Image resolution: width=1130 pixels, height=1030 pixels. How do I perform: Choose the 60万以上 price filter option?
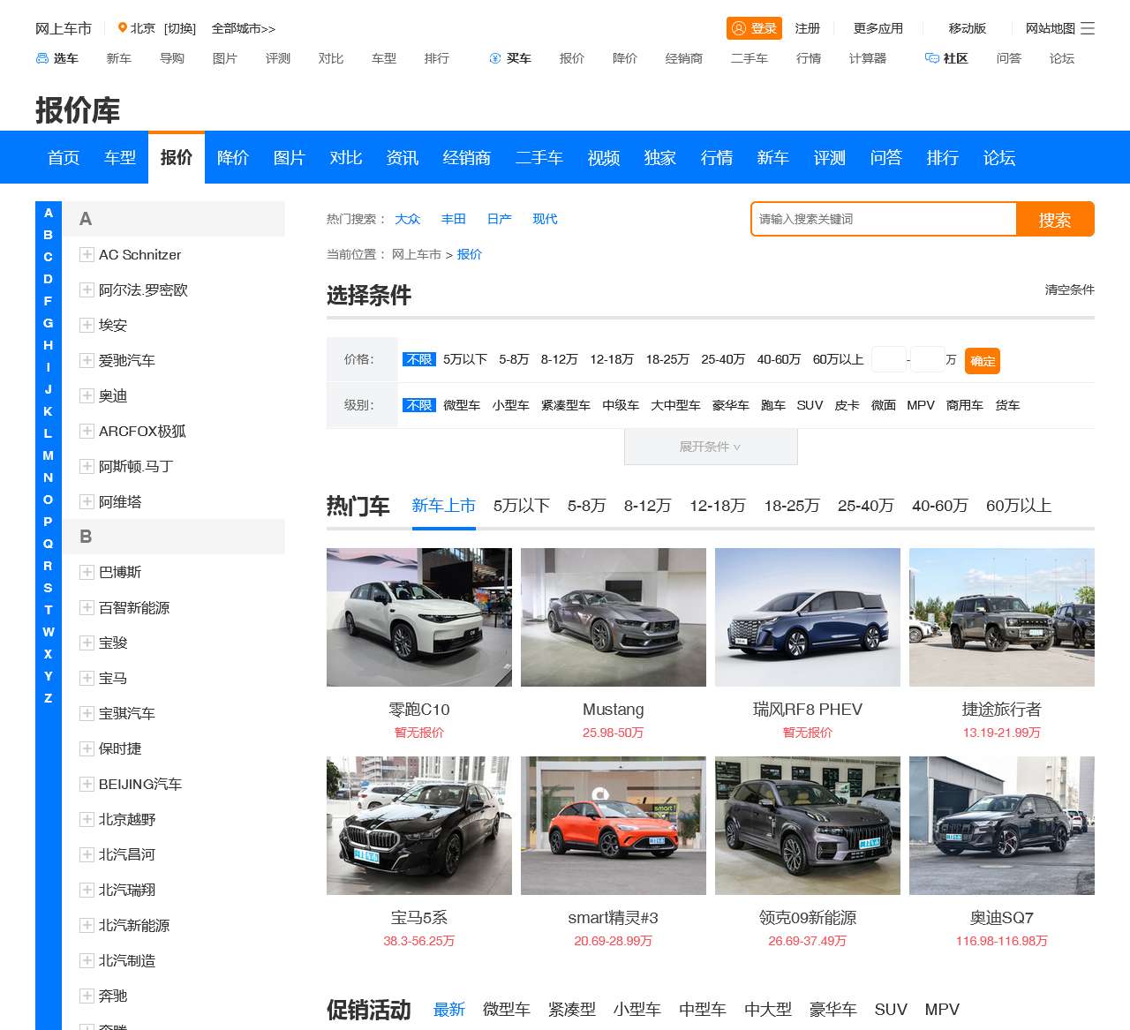(838, 359)
